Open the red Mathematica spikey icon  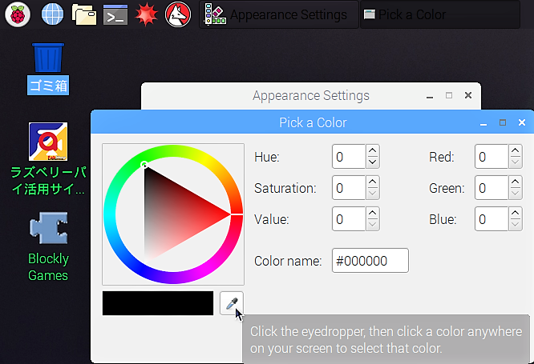point(147,14)
